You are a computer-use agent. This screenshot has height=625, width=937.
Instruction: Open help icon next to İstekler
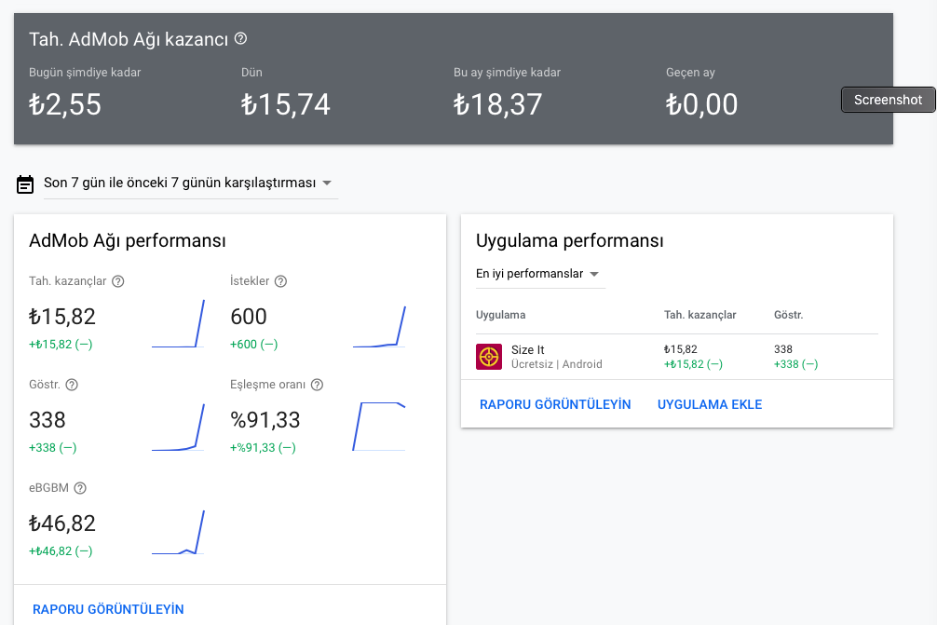[281, 281]
